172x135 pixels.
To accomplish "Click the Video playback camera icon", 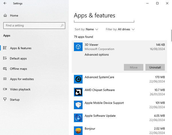I will coord(5,89).
